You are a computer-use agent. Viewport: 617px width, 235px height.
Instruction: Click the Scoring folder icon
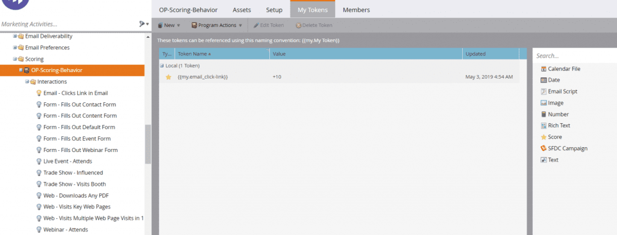click(21, 59)
